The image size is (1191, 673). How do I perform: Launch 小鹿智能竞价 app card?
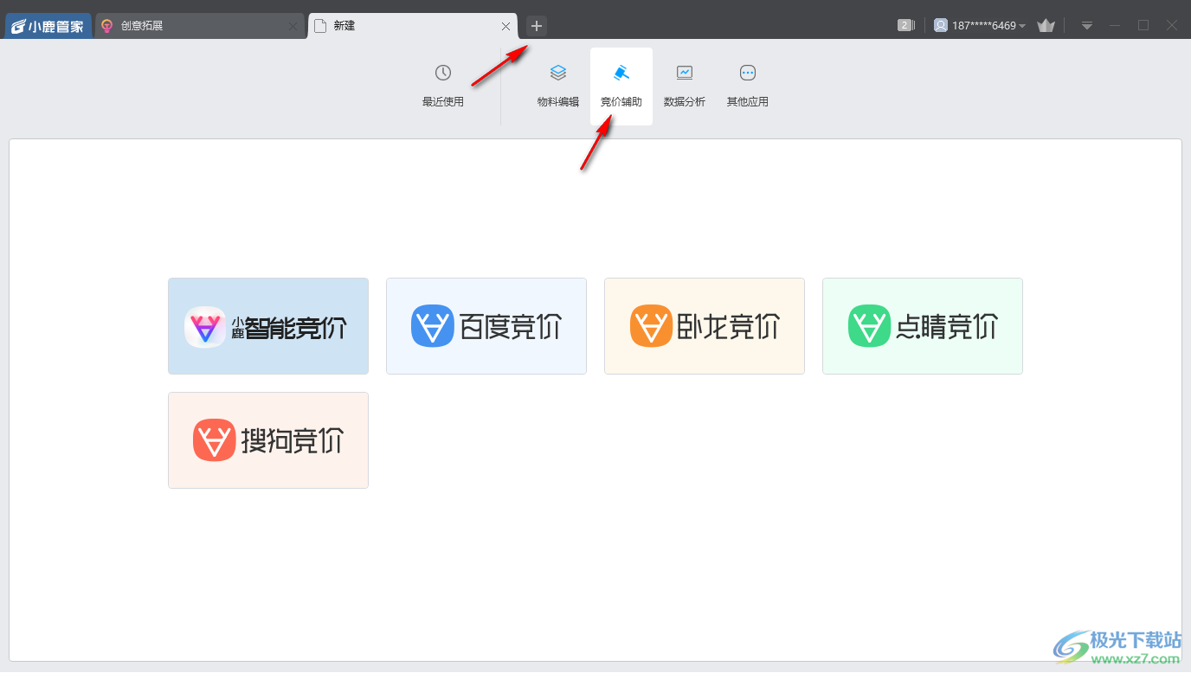pyautogui.click(x=268, y=326)
